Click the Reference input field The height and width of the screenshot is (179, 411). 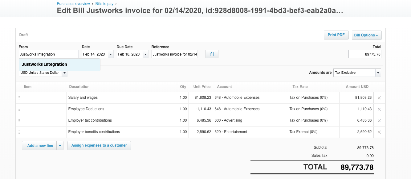pyautogui.click(x=174, y=54)
